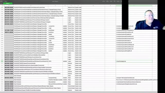Screen dimensions: 165x93
Task: Select row header of PUP4 row
Action: [x=2, y=61]
